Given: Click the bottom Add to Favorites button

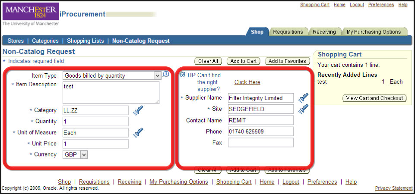Looking at the screenshot, I should tap(287, 170).
